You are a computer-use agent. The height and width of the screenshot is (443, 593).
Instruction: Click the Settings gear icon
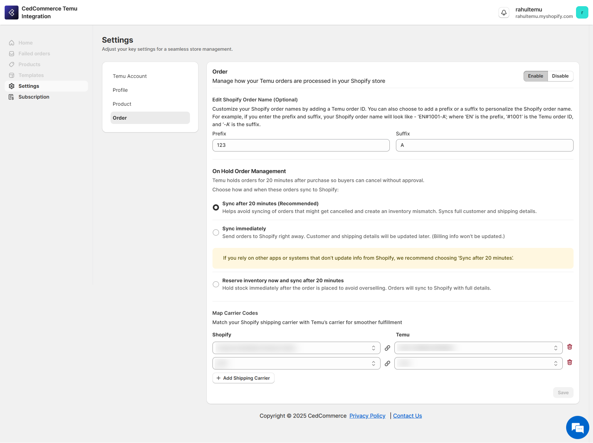[12, 86]
